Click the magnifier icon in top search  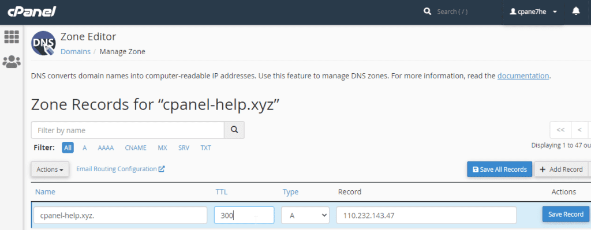point(428,12)
